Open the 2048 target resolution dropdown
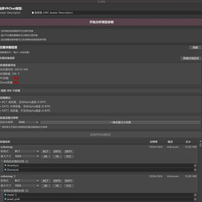The image size is (202, 202). point(28,122)
